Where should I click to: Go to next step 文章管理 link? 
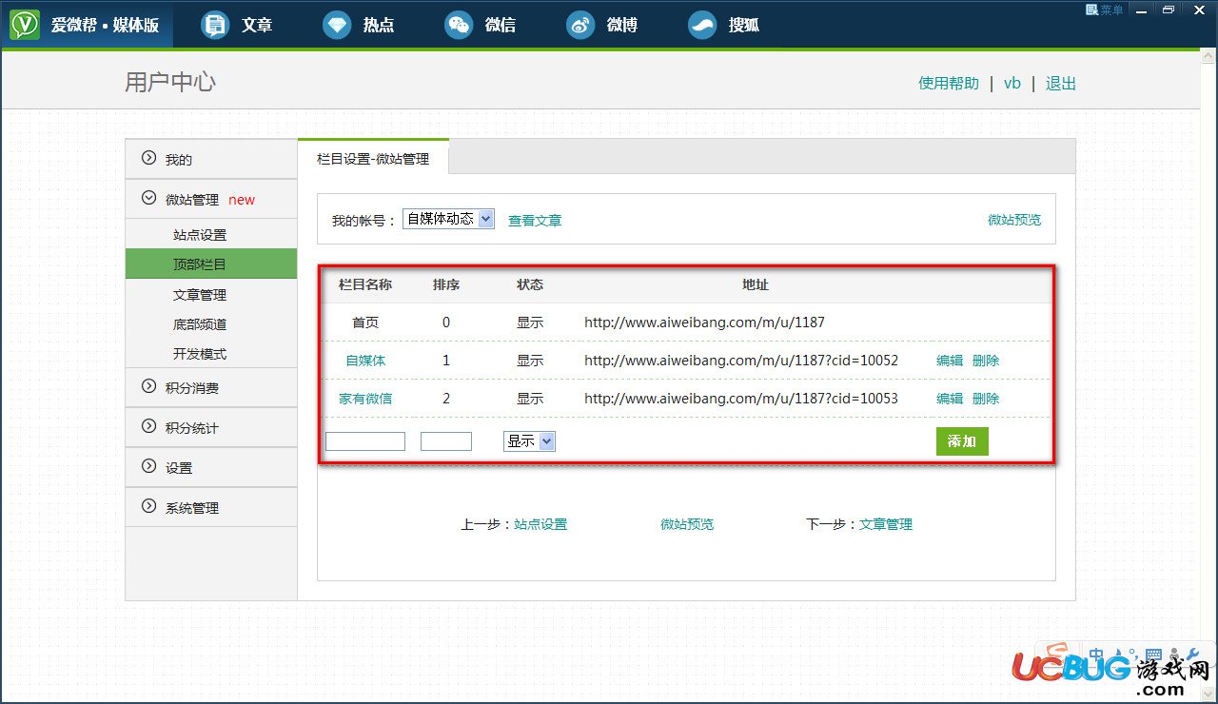coord(886,524)
